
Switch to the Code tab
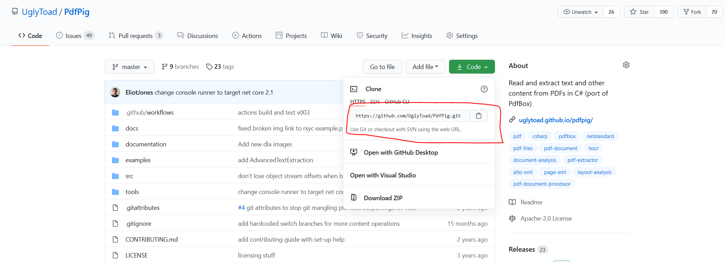[30, 36]
